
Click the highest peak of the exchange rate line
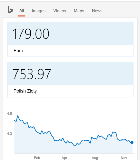(18, 115)
